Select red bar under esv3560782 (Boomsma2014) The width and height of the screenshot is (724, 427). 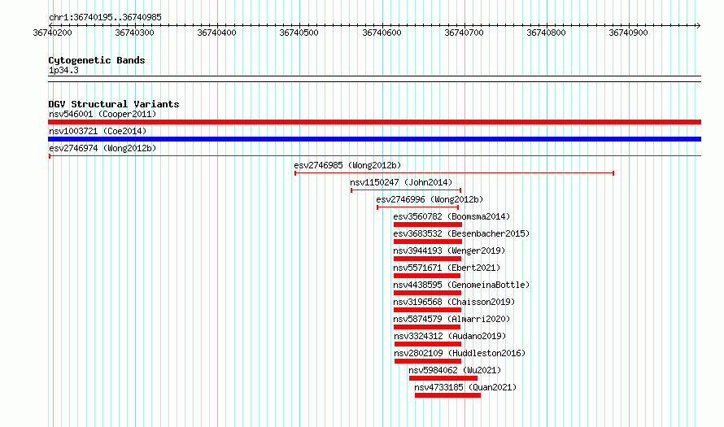point(428,224)
